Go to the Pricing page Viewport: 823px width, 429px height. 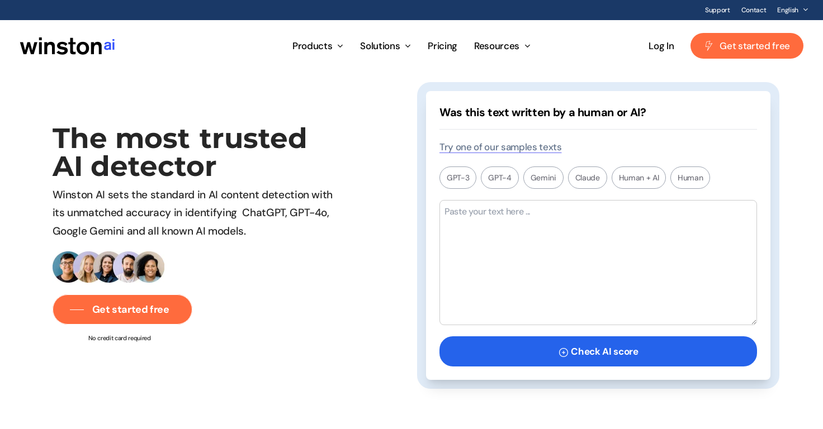tap(442, 46)
